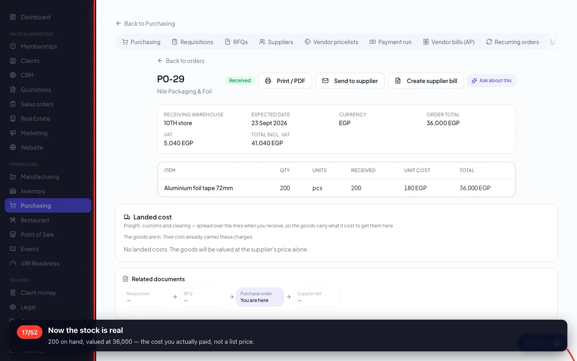Open Inventory from the sidebar
The width and height of the screenshot is (577, 361).
click(48, 191)
